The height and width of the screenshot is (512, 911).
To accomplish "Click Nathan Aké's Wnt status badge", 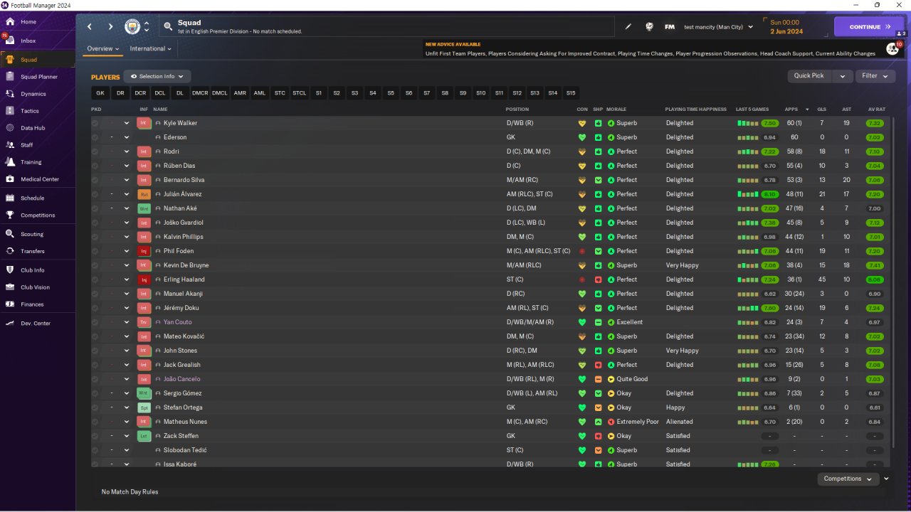I will pyautogui.click(x=144, y=208).
